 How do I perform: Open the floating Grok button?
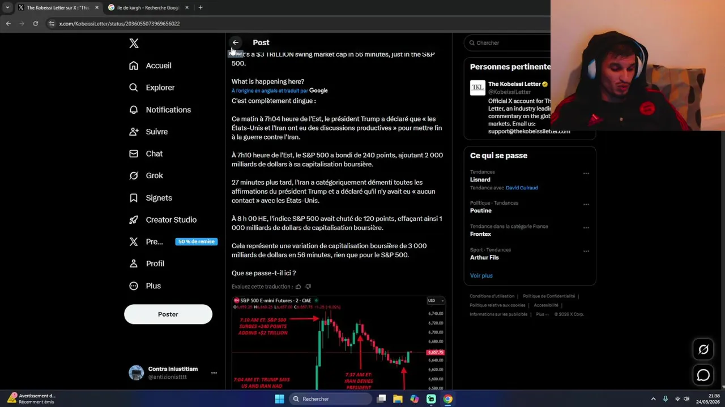click(703, 349)
